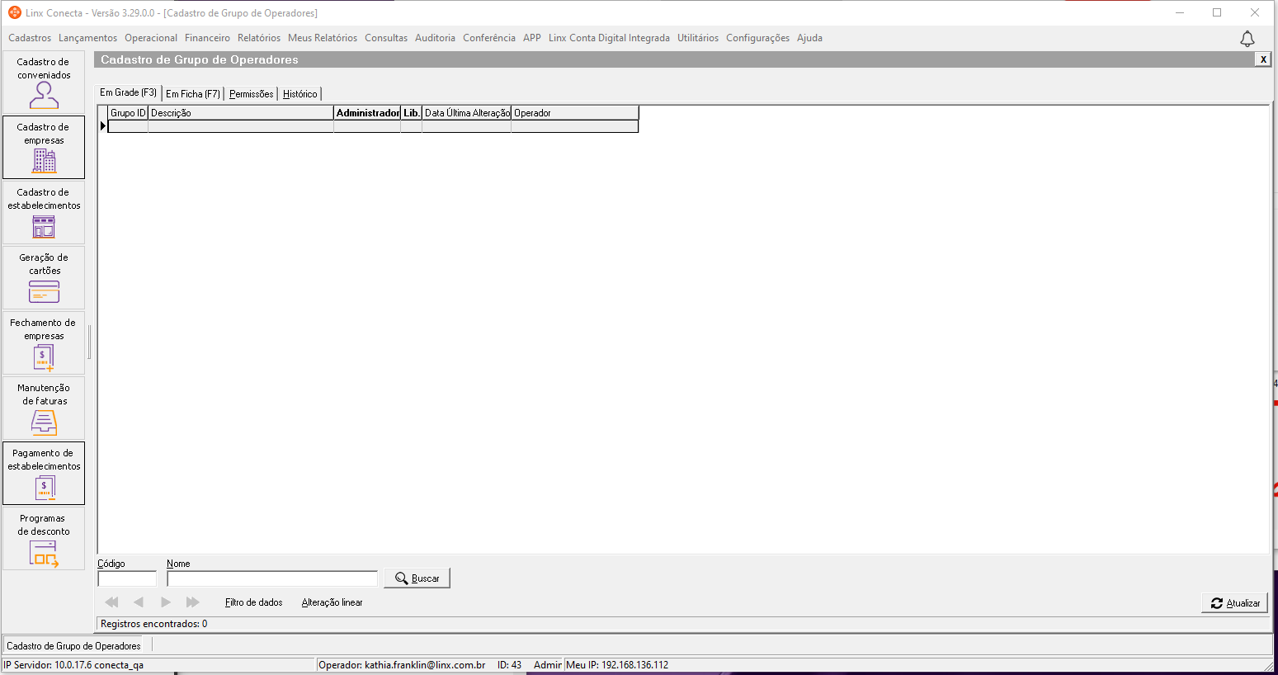1278x675 pixels.
Task: Open the Lançamentos menu
Action: [87, 38]
